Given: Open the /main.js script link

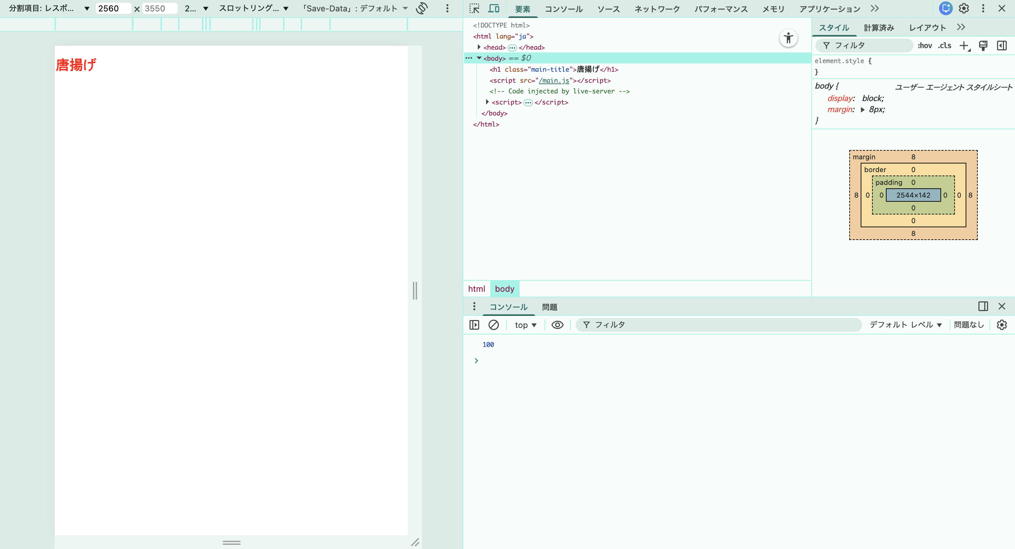Looking at the screenshot, I should 554,80.
